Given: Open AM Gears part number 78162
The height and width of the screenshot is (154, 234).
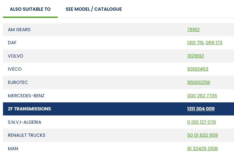Looking at the screenshot, I should [193, 30].
